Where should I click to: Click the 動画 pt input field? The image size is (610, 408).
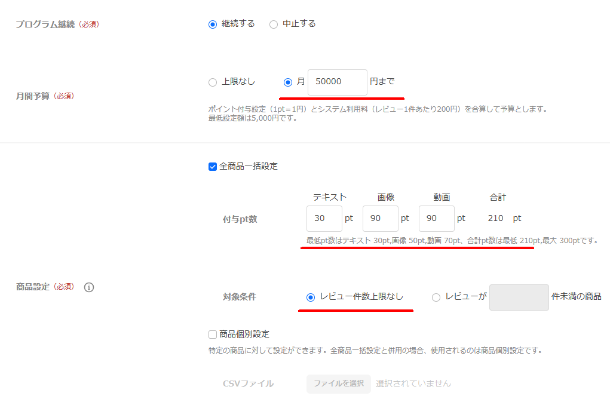(x=436, y=219)
